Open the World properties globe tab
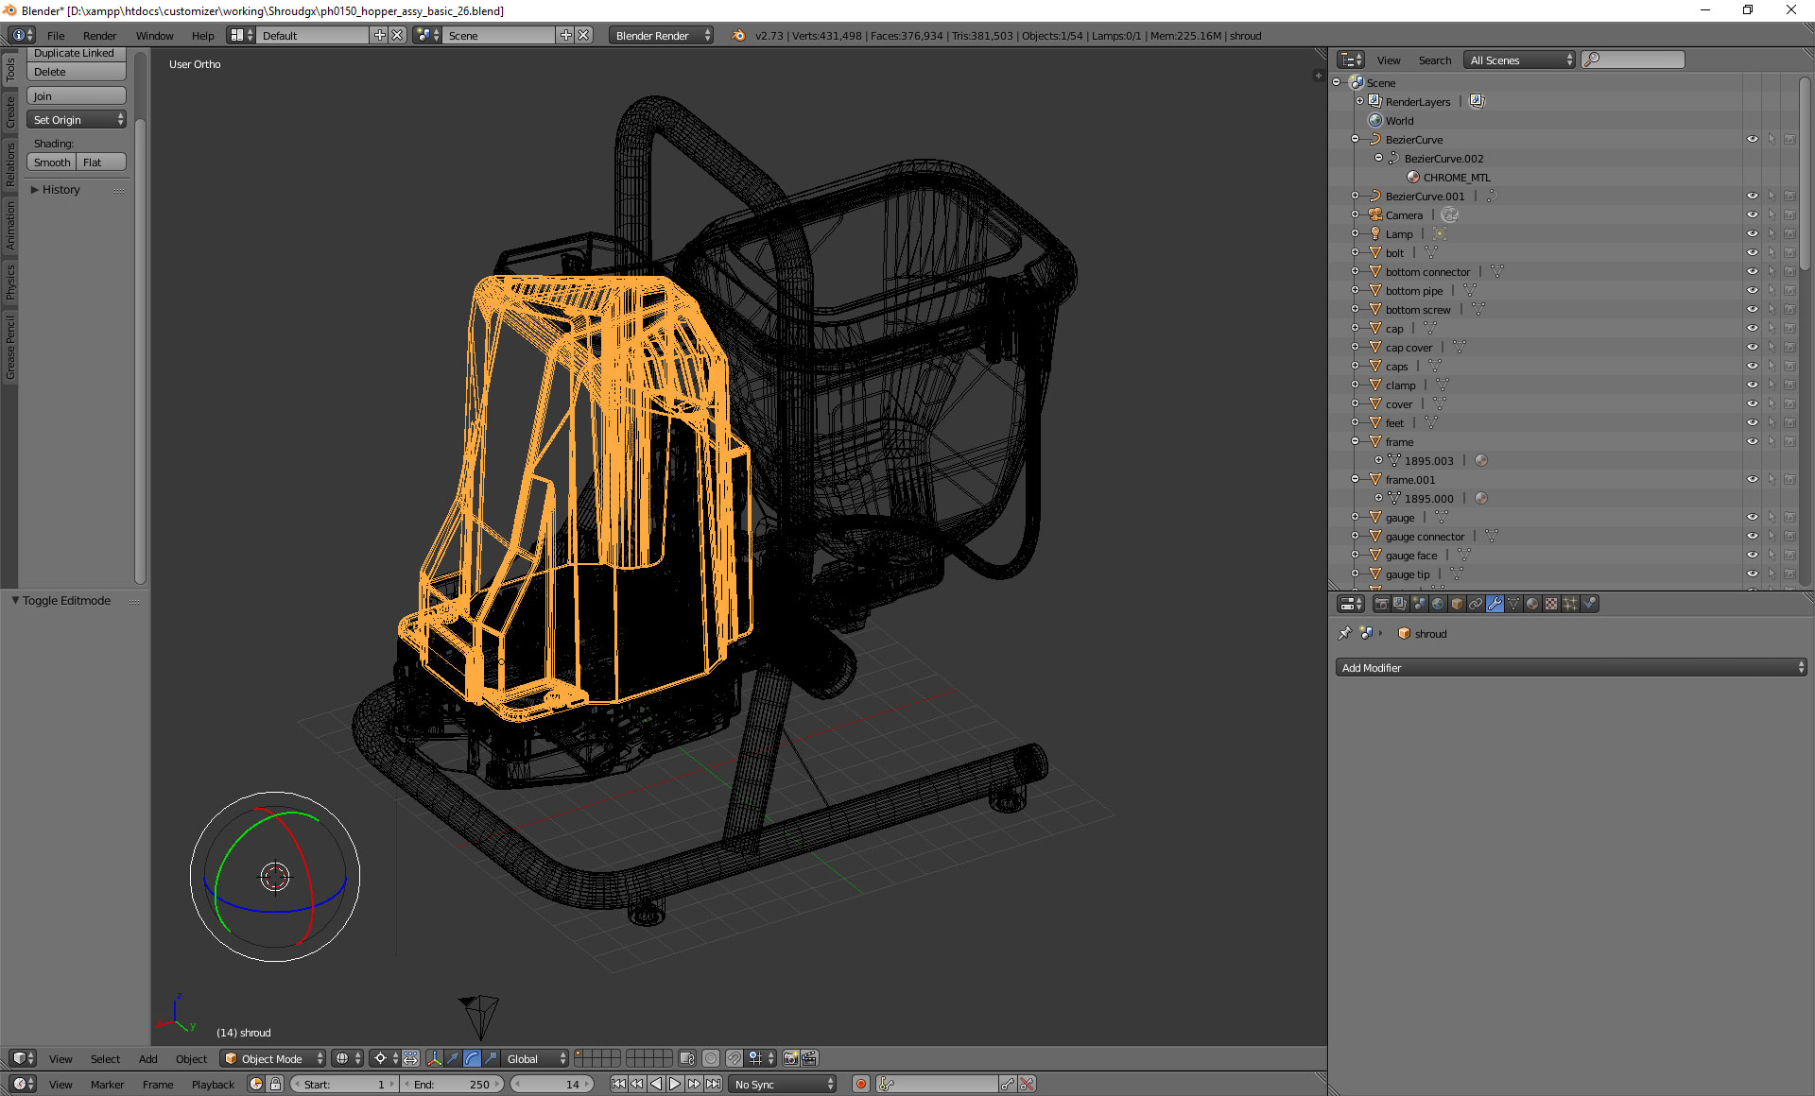The width and height of the screenshot is (1815, 1096). (x=1438, y=604)
